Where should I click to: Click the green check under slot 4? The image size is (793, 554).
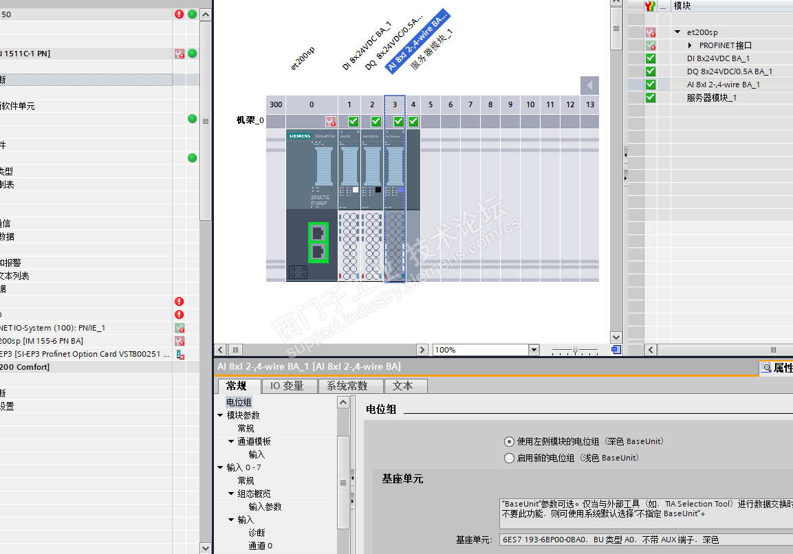[x=413, y=121]
